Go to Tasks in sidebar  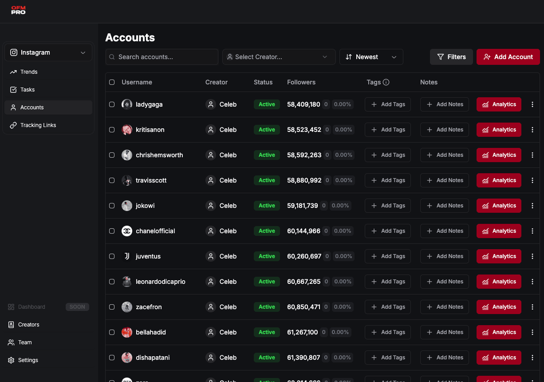tap(48, 90)
